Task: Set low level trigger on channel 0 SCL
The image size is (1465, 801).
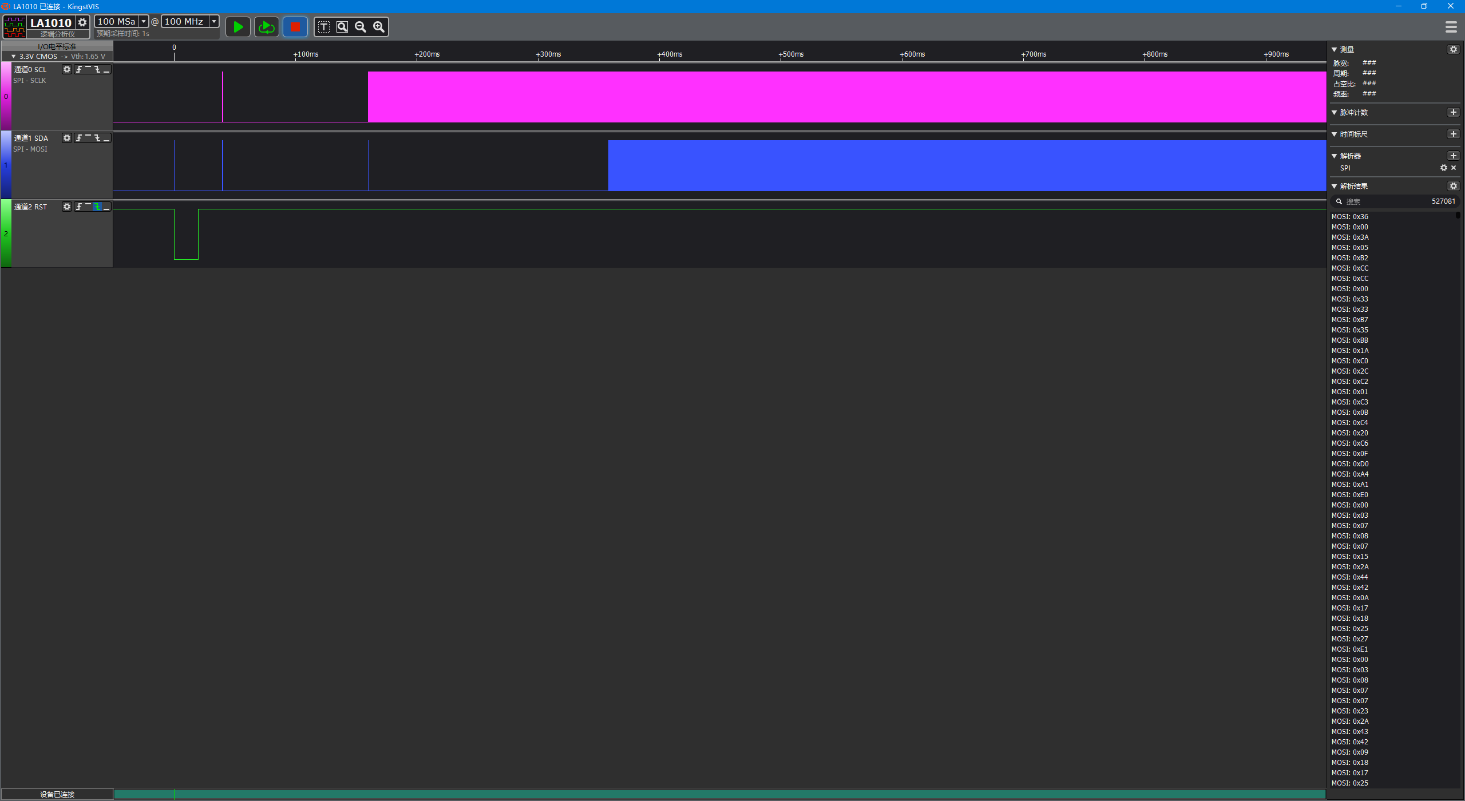Action: pyautogui.click(x=106, y=69)
